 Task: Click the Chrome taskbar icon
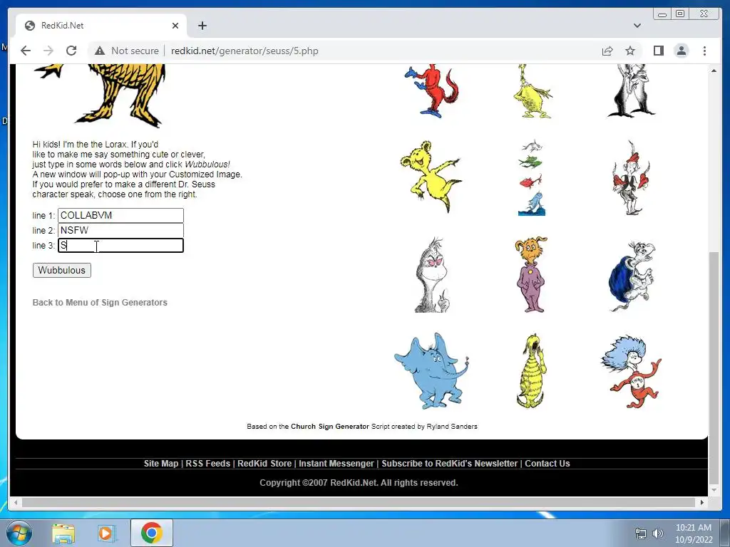tap(151, 533)
